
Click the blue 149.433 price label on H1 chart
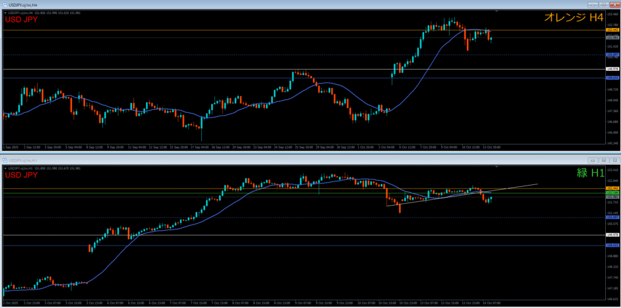pyautogui.click(x=612, y=245)
